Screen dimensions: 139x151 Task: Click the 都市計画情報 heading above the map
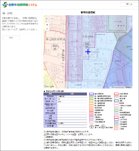click(88, 12)
